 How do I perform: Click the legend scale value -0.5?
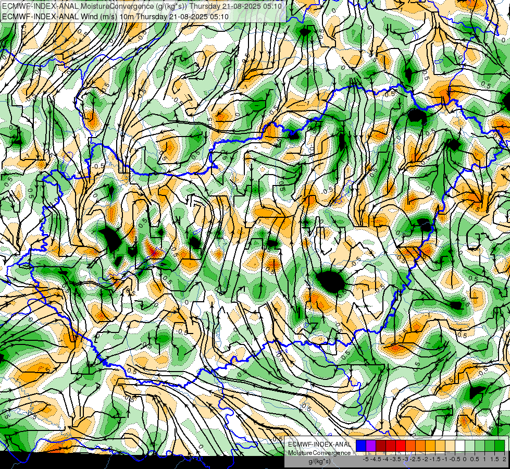[x=455, y=459]
